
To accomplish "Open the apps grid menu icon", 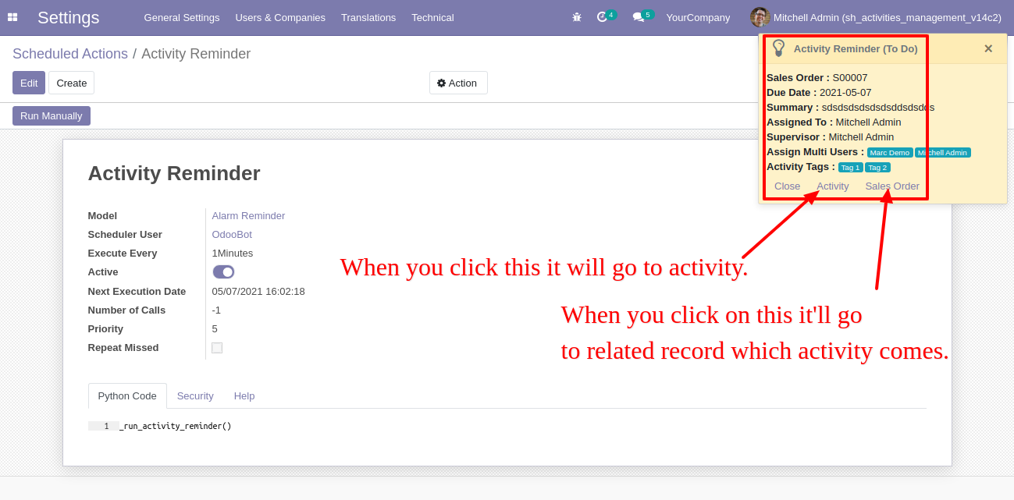I will [x=12, y=17].
